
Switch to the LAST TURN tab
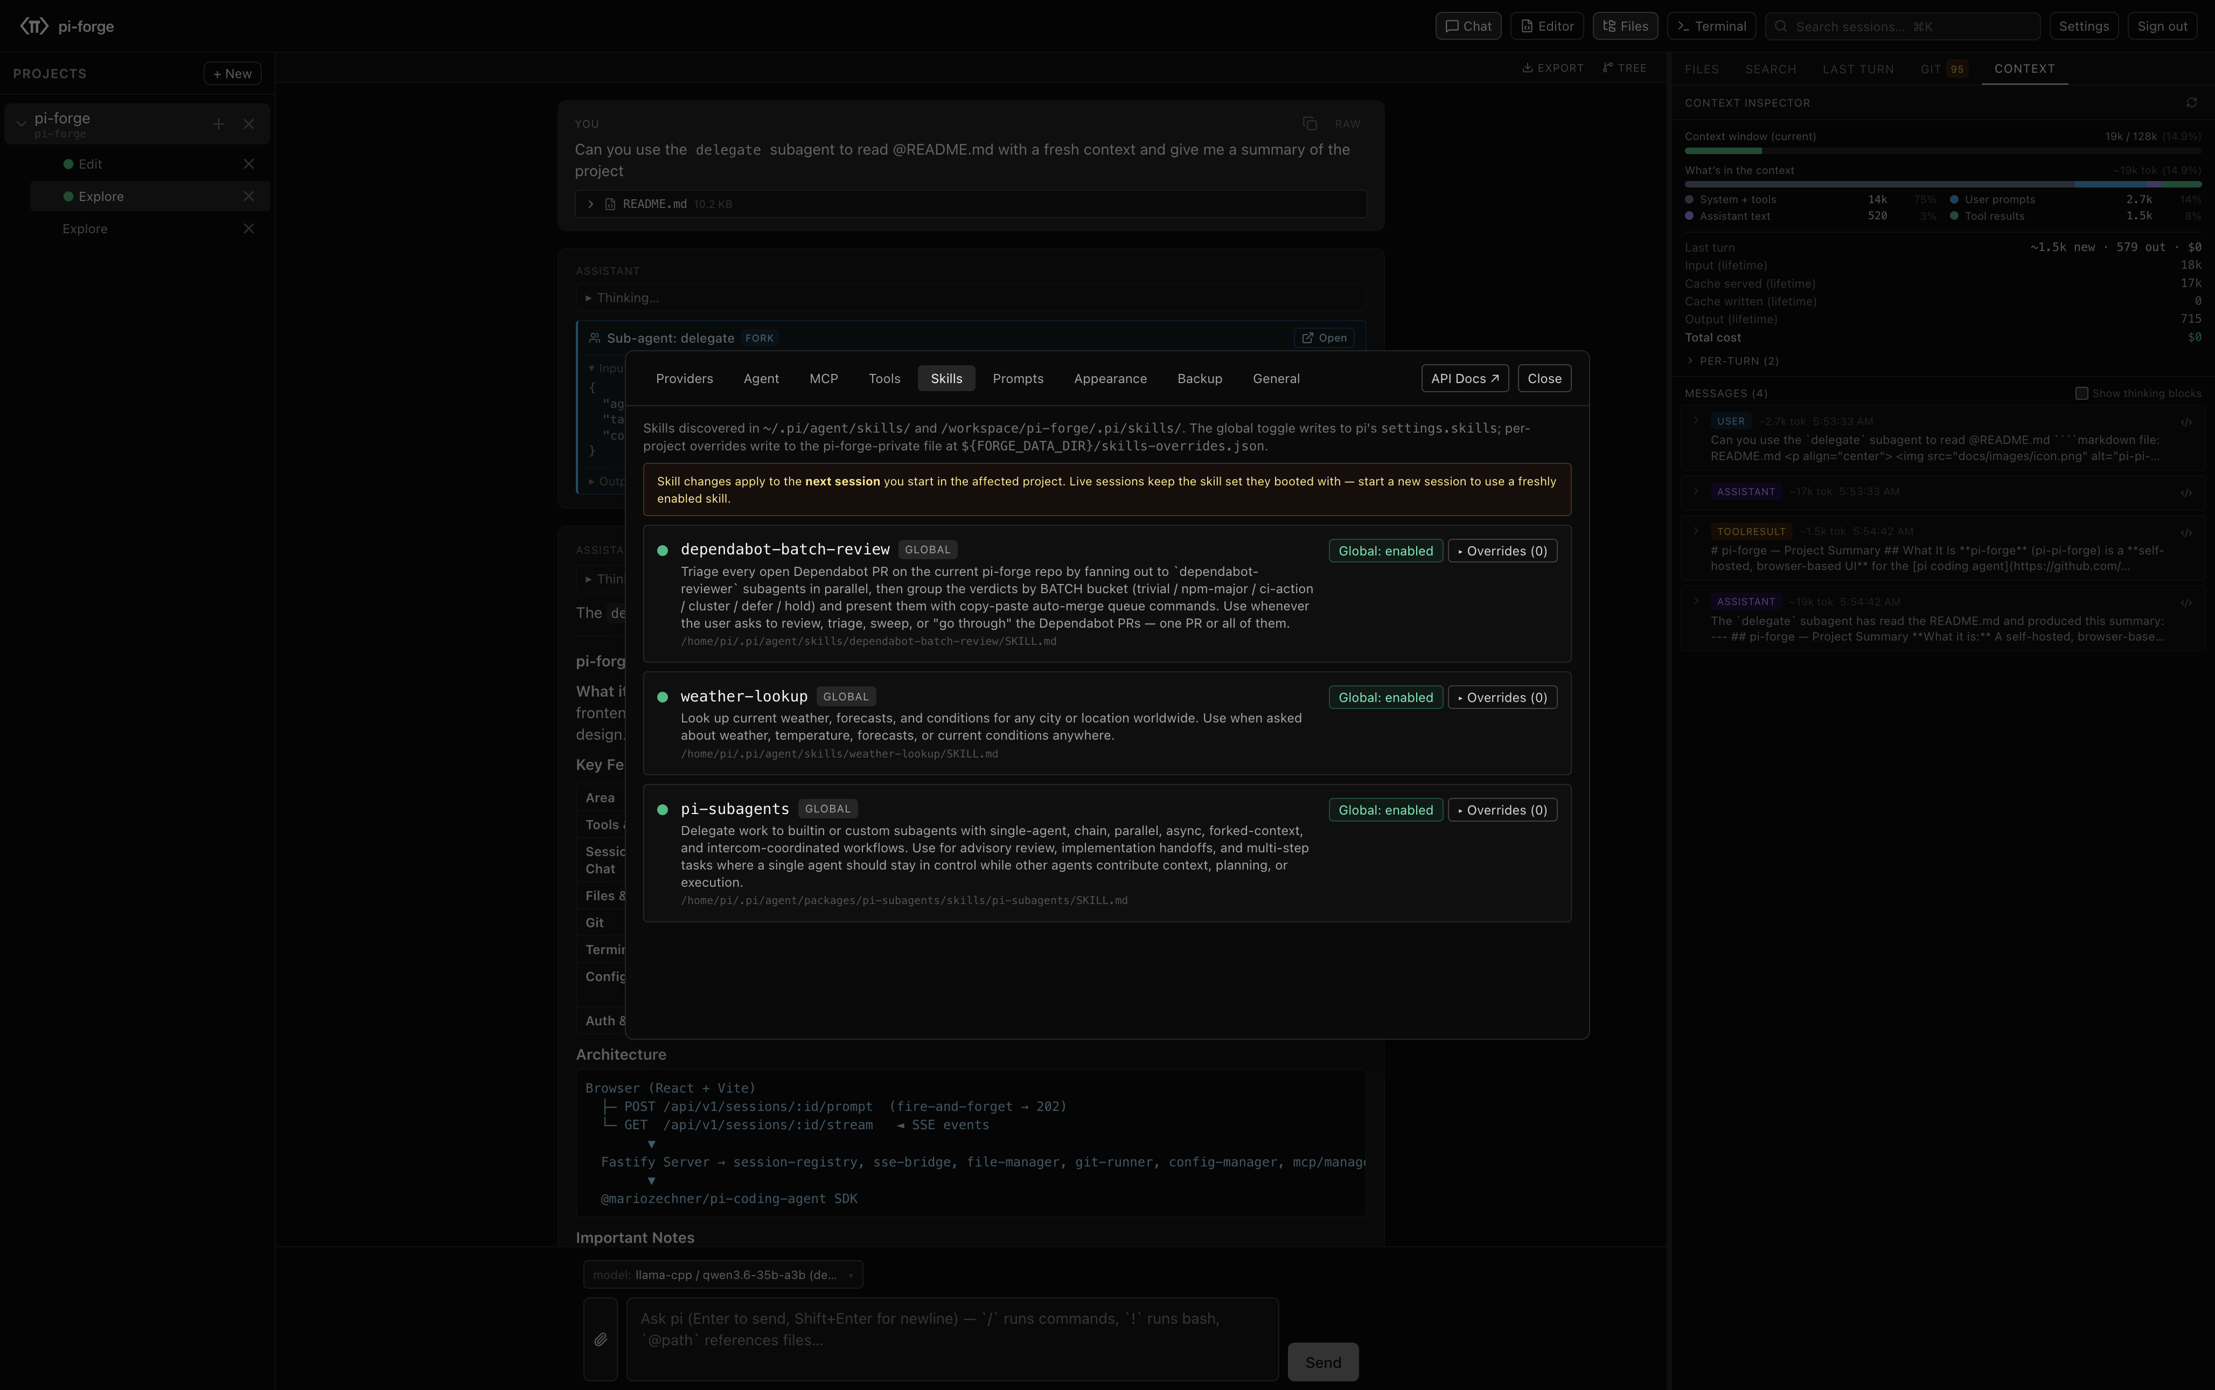pyautogui.click(x=1857, y=69)
